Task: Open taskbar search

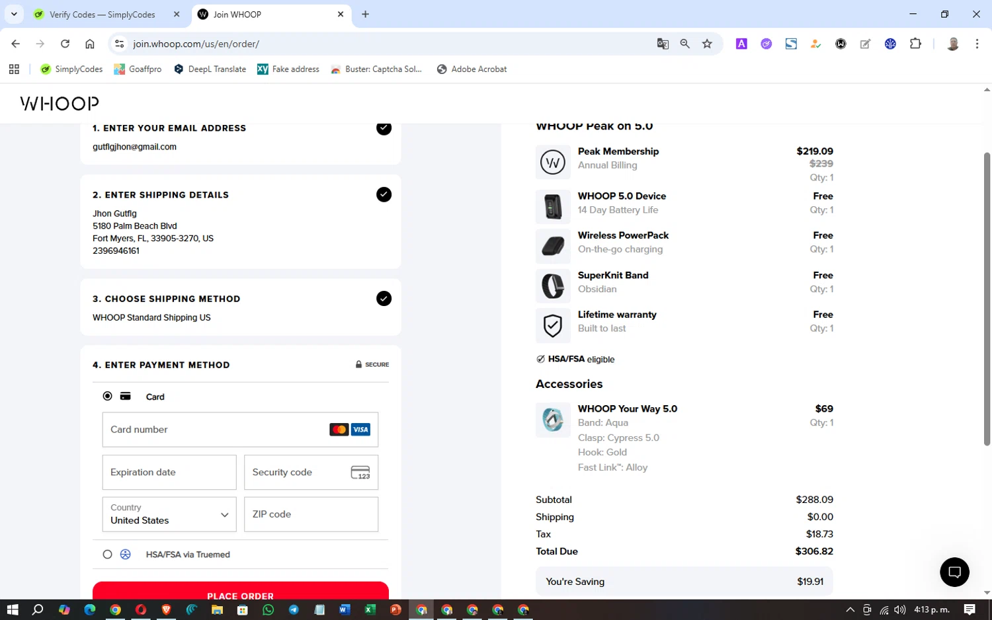Action: click(x=38, y=609)
